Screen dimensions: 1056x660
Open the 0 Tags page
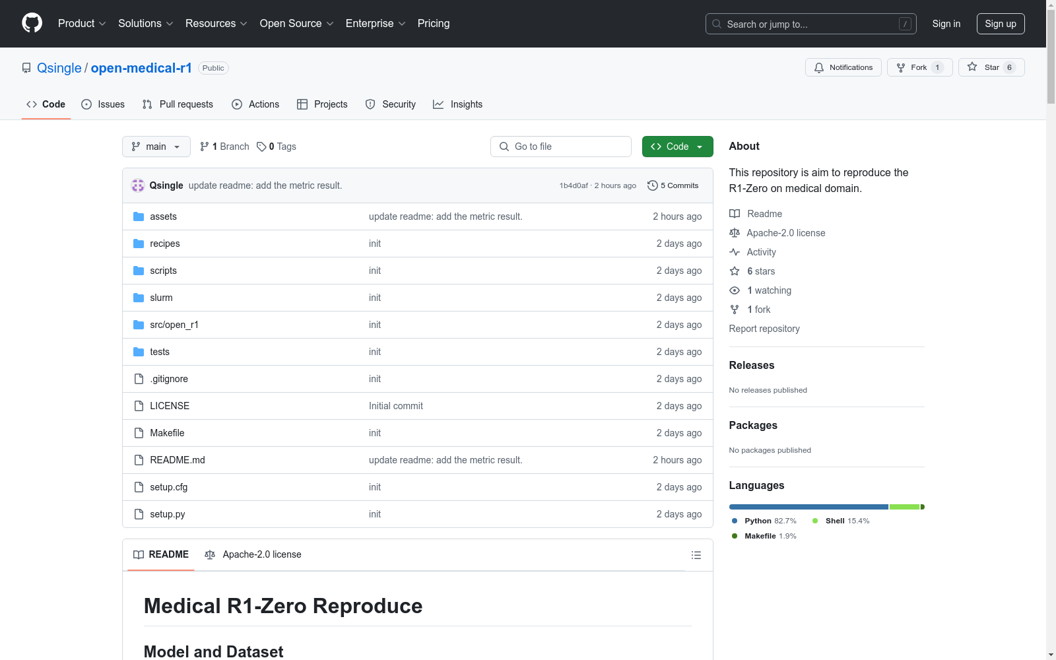coord(277,147)
